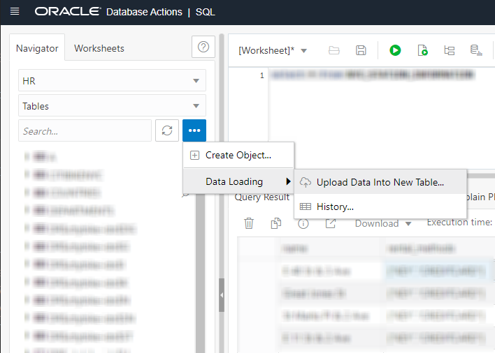Click the Open folder icon in worksheet toolbar

point(334,50)
